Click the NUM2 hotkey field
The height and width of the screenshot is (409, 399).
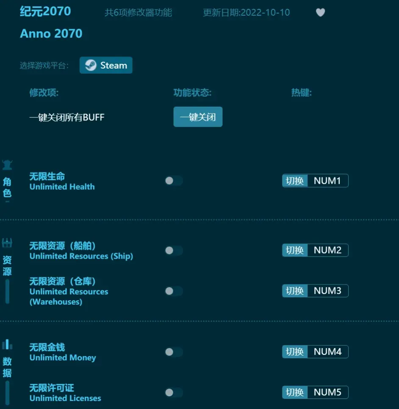327,250
